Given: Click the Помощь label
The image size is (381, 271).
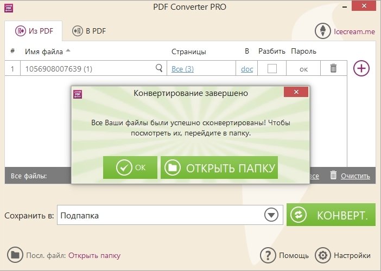Looking at the screenshot, I should tap(294, 255).
